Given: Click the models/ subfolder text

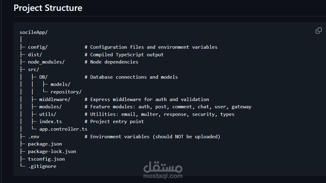Looking at the screenshot, I should 60,84.
